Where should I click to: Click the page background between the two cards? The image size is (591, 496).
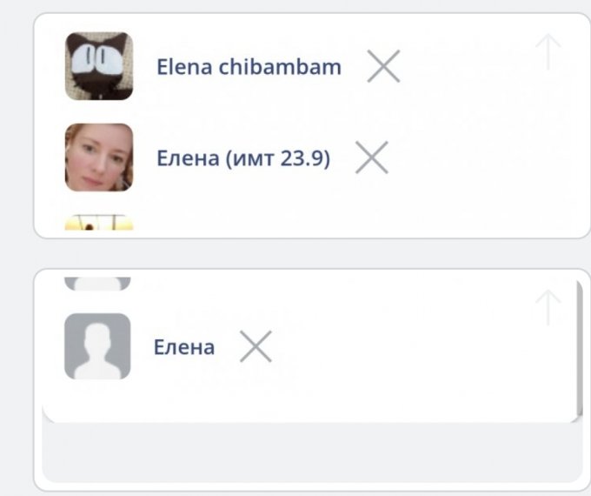312,254
